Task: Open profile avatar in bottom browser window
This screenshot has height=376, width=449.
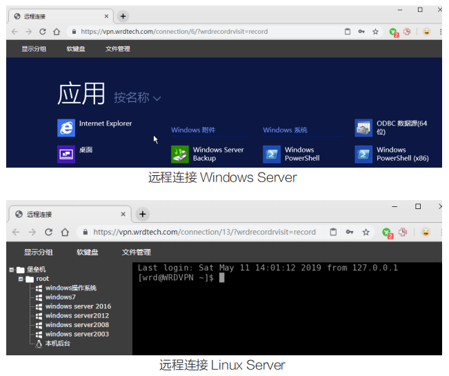Action: (426, 232)
